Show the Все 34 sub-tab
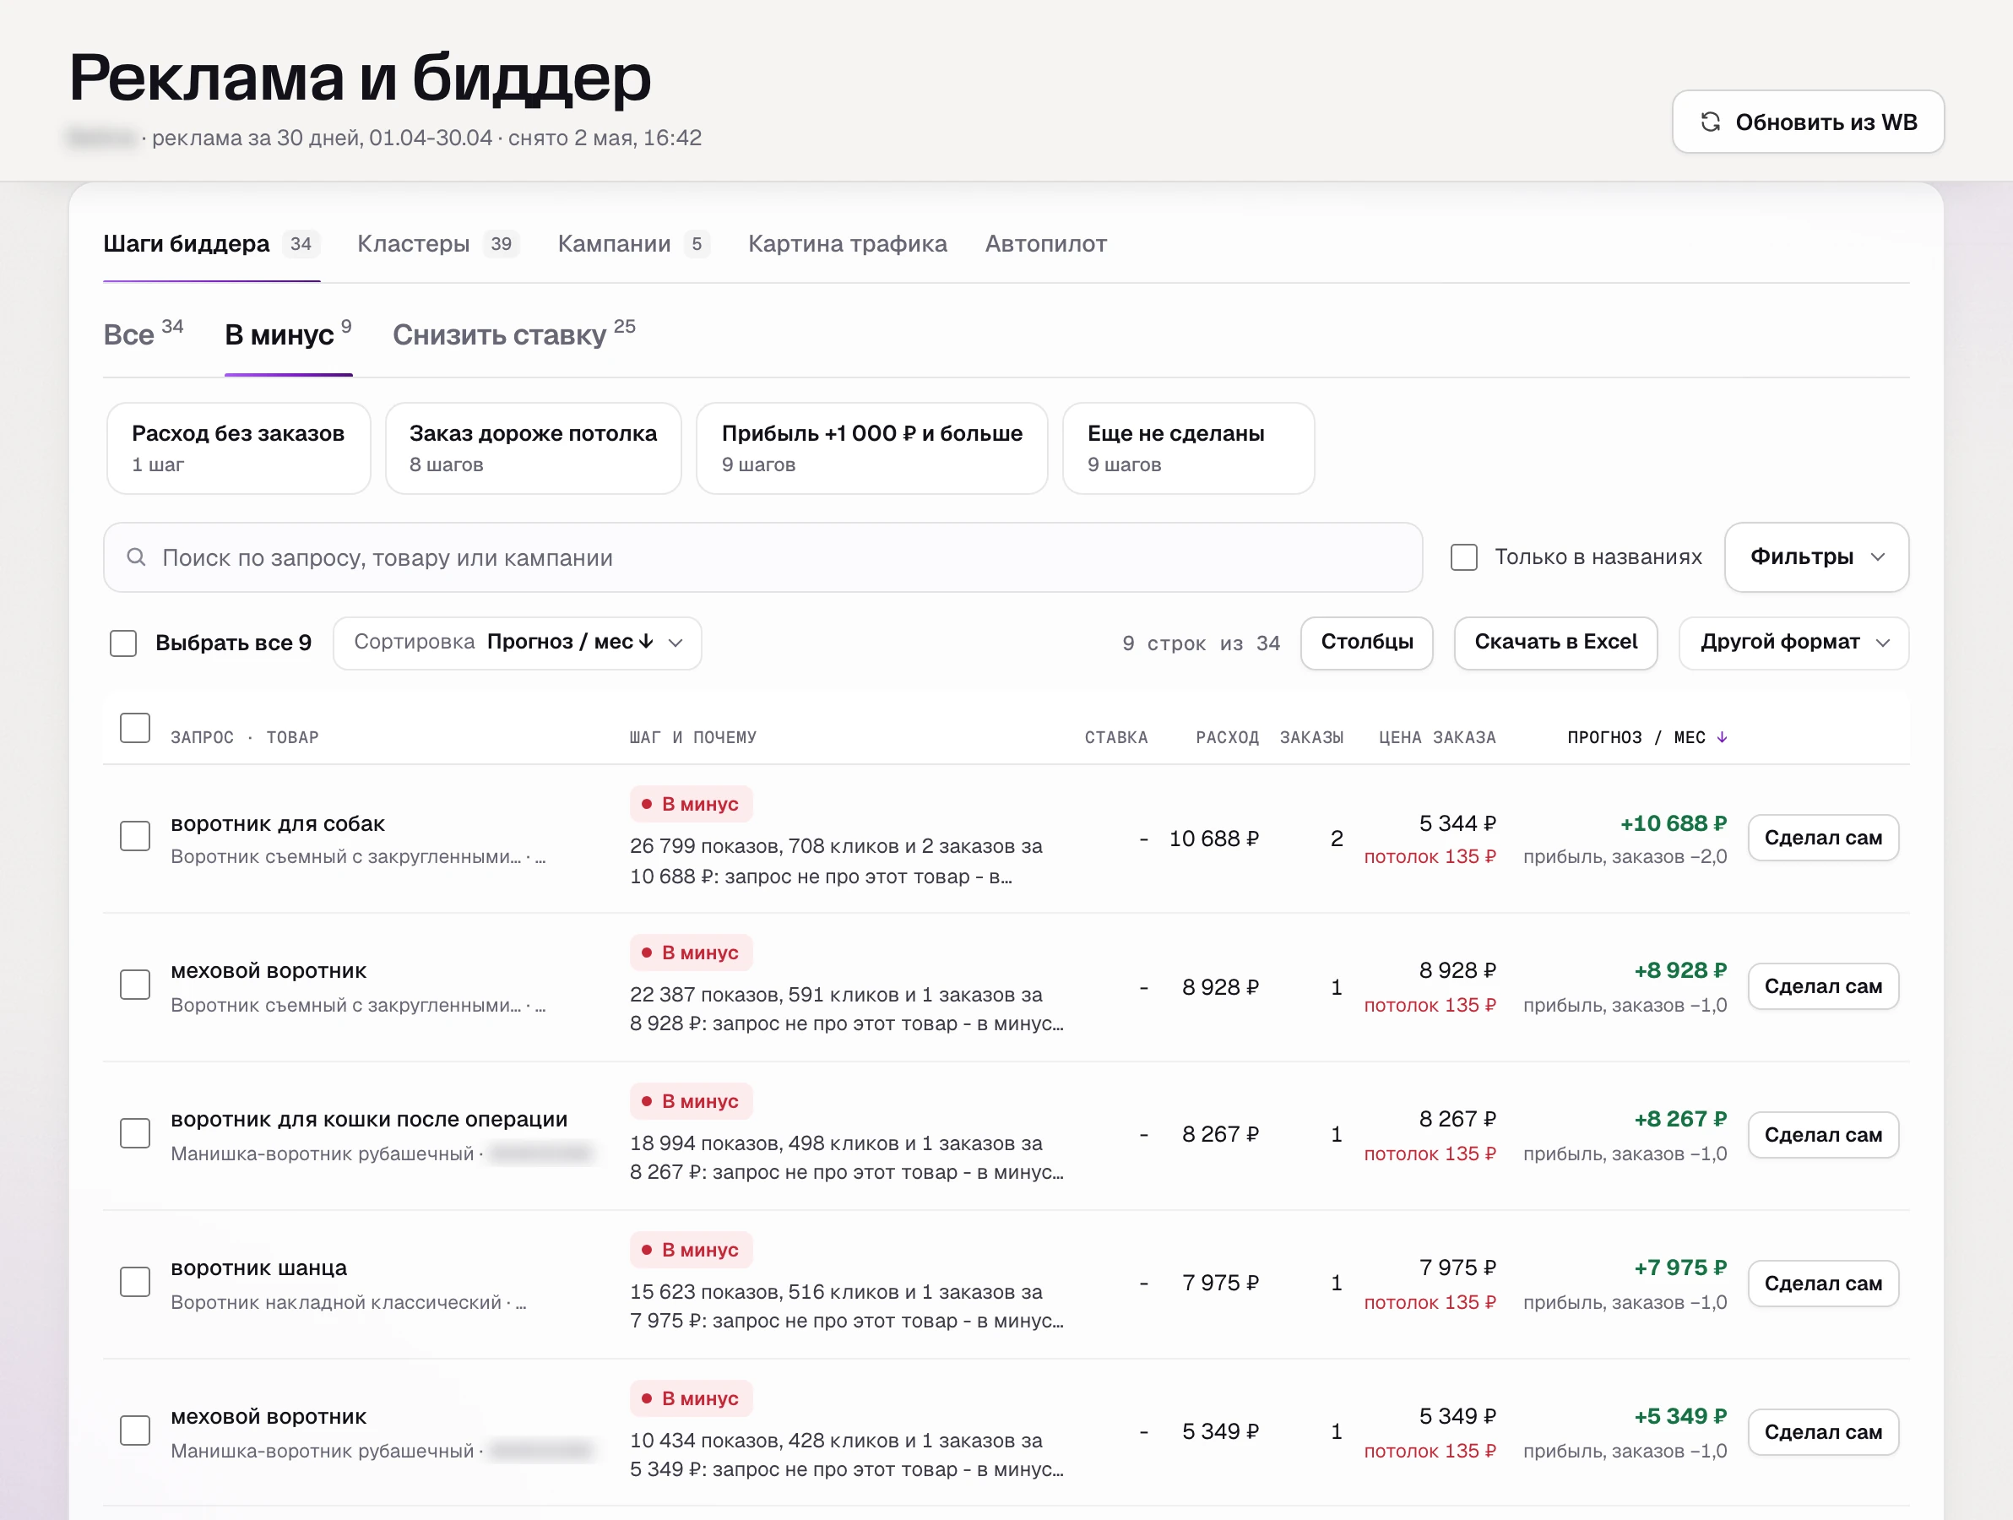The width and height of the screenshot is (2013, 1520). (x=143, y=334)
